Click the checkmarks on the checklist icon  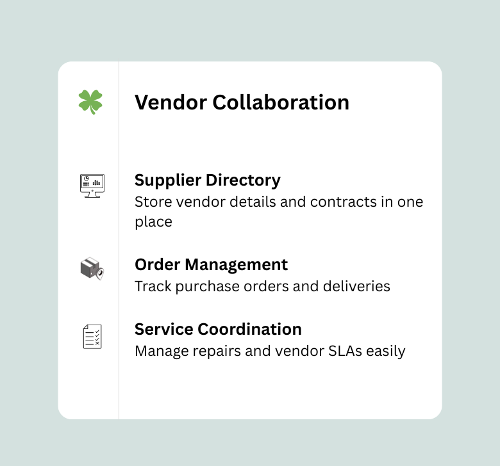pos(97,337)
